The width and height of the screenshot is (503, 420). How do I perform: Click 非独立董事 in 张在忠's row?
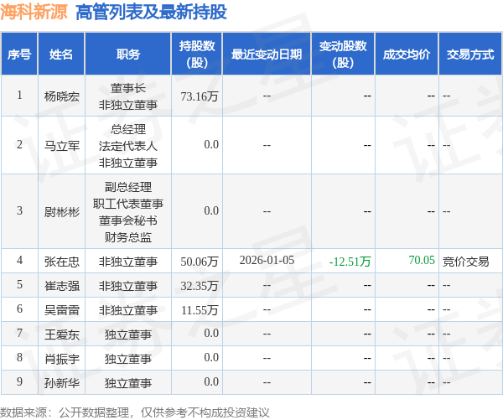coord(128,262)
